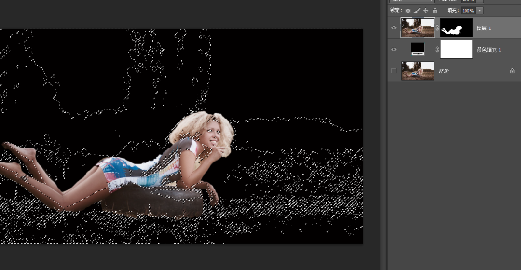
Task: Click the 颜色填充 1 layer name
Action: click(489, 50)
